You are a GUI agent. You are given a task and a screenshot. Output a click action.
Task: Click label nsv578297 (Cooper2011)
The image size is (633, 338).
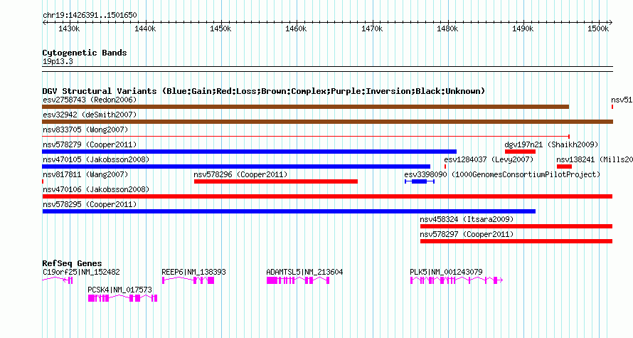(467, 234)
